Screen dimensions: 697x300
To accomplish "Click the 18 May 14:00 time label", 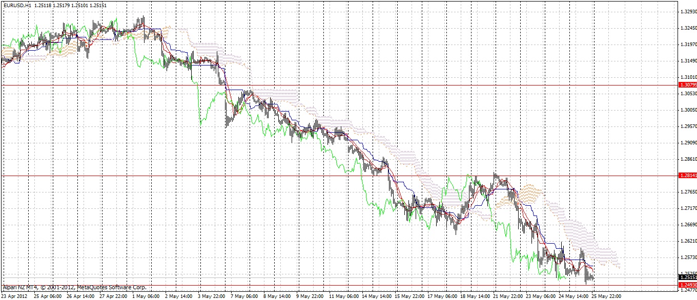I will point(475,296).
